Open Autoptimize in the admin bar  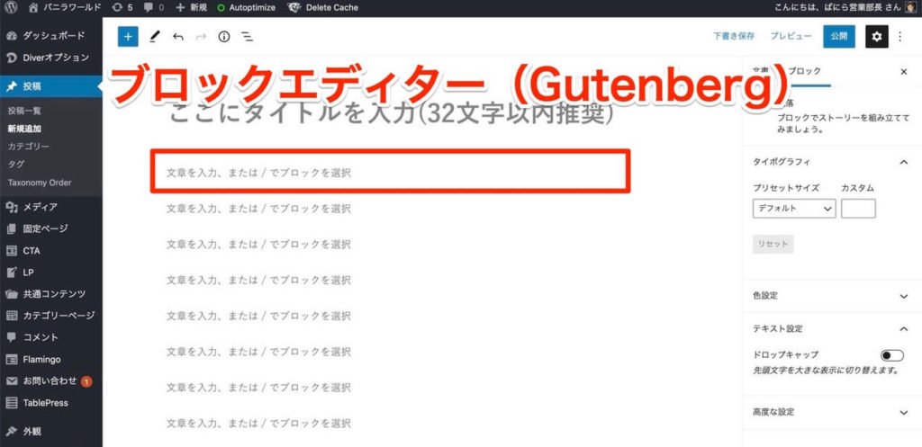pyautogui.click(x=248, y=7)
